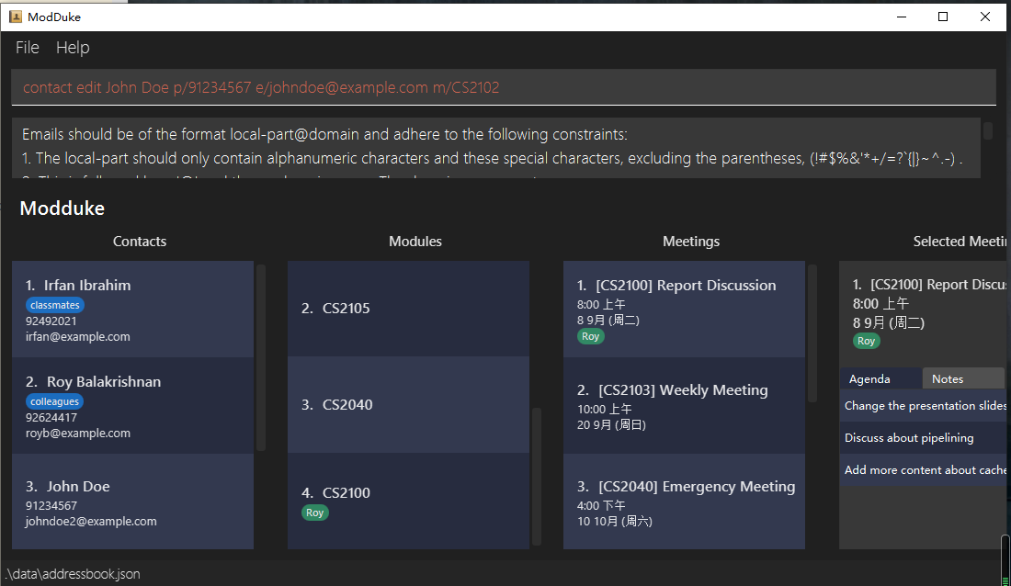Image resolution: width=1011 pixels, height=586 pixels.
Task: Click the Modules list scrollbar
Action: 537,476
